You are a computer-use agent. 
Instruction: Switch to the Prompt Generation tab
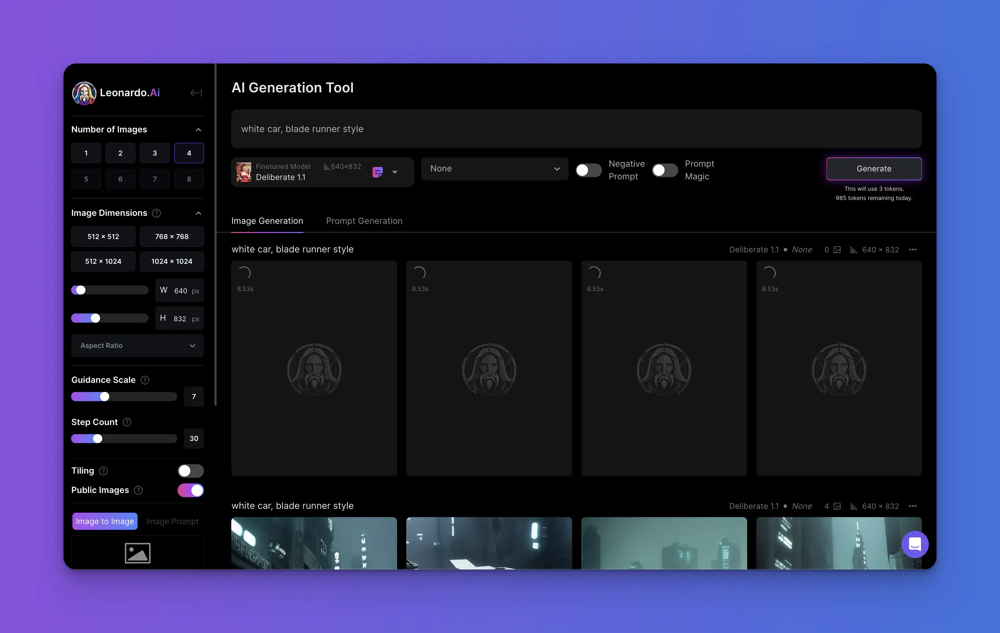[364, 221]
